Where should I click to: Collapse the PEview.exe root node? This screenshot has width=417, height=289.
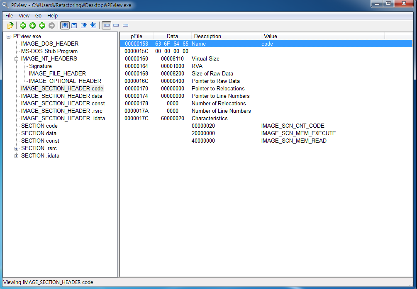click(9, 36)
